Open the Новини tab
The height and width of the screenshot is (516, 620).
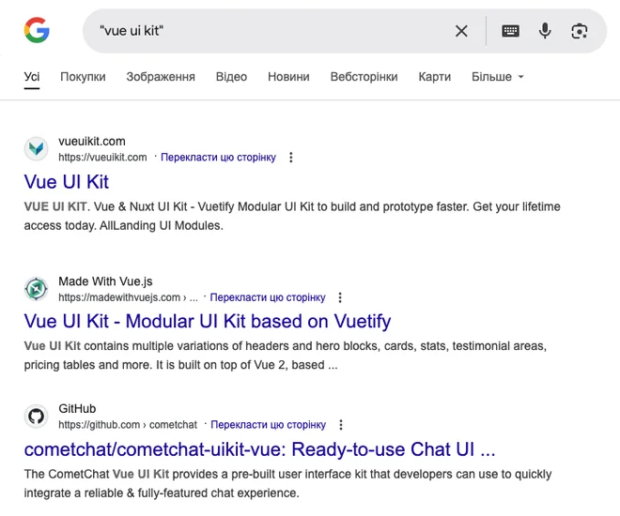click(288, 77)
